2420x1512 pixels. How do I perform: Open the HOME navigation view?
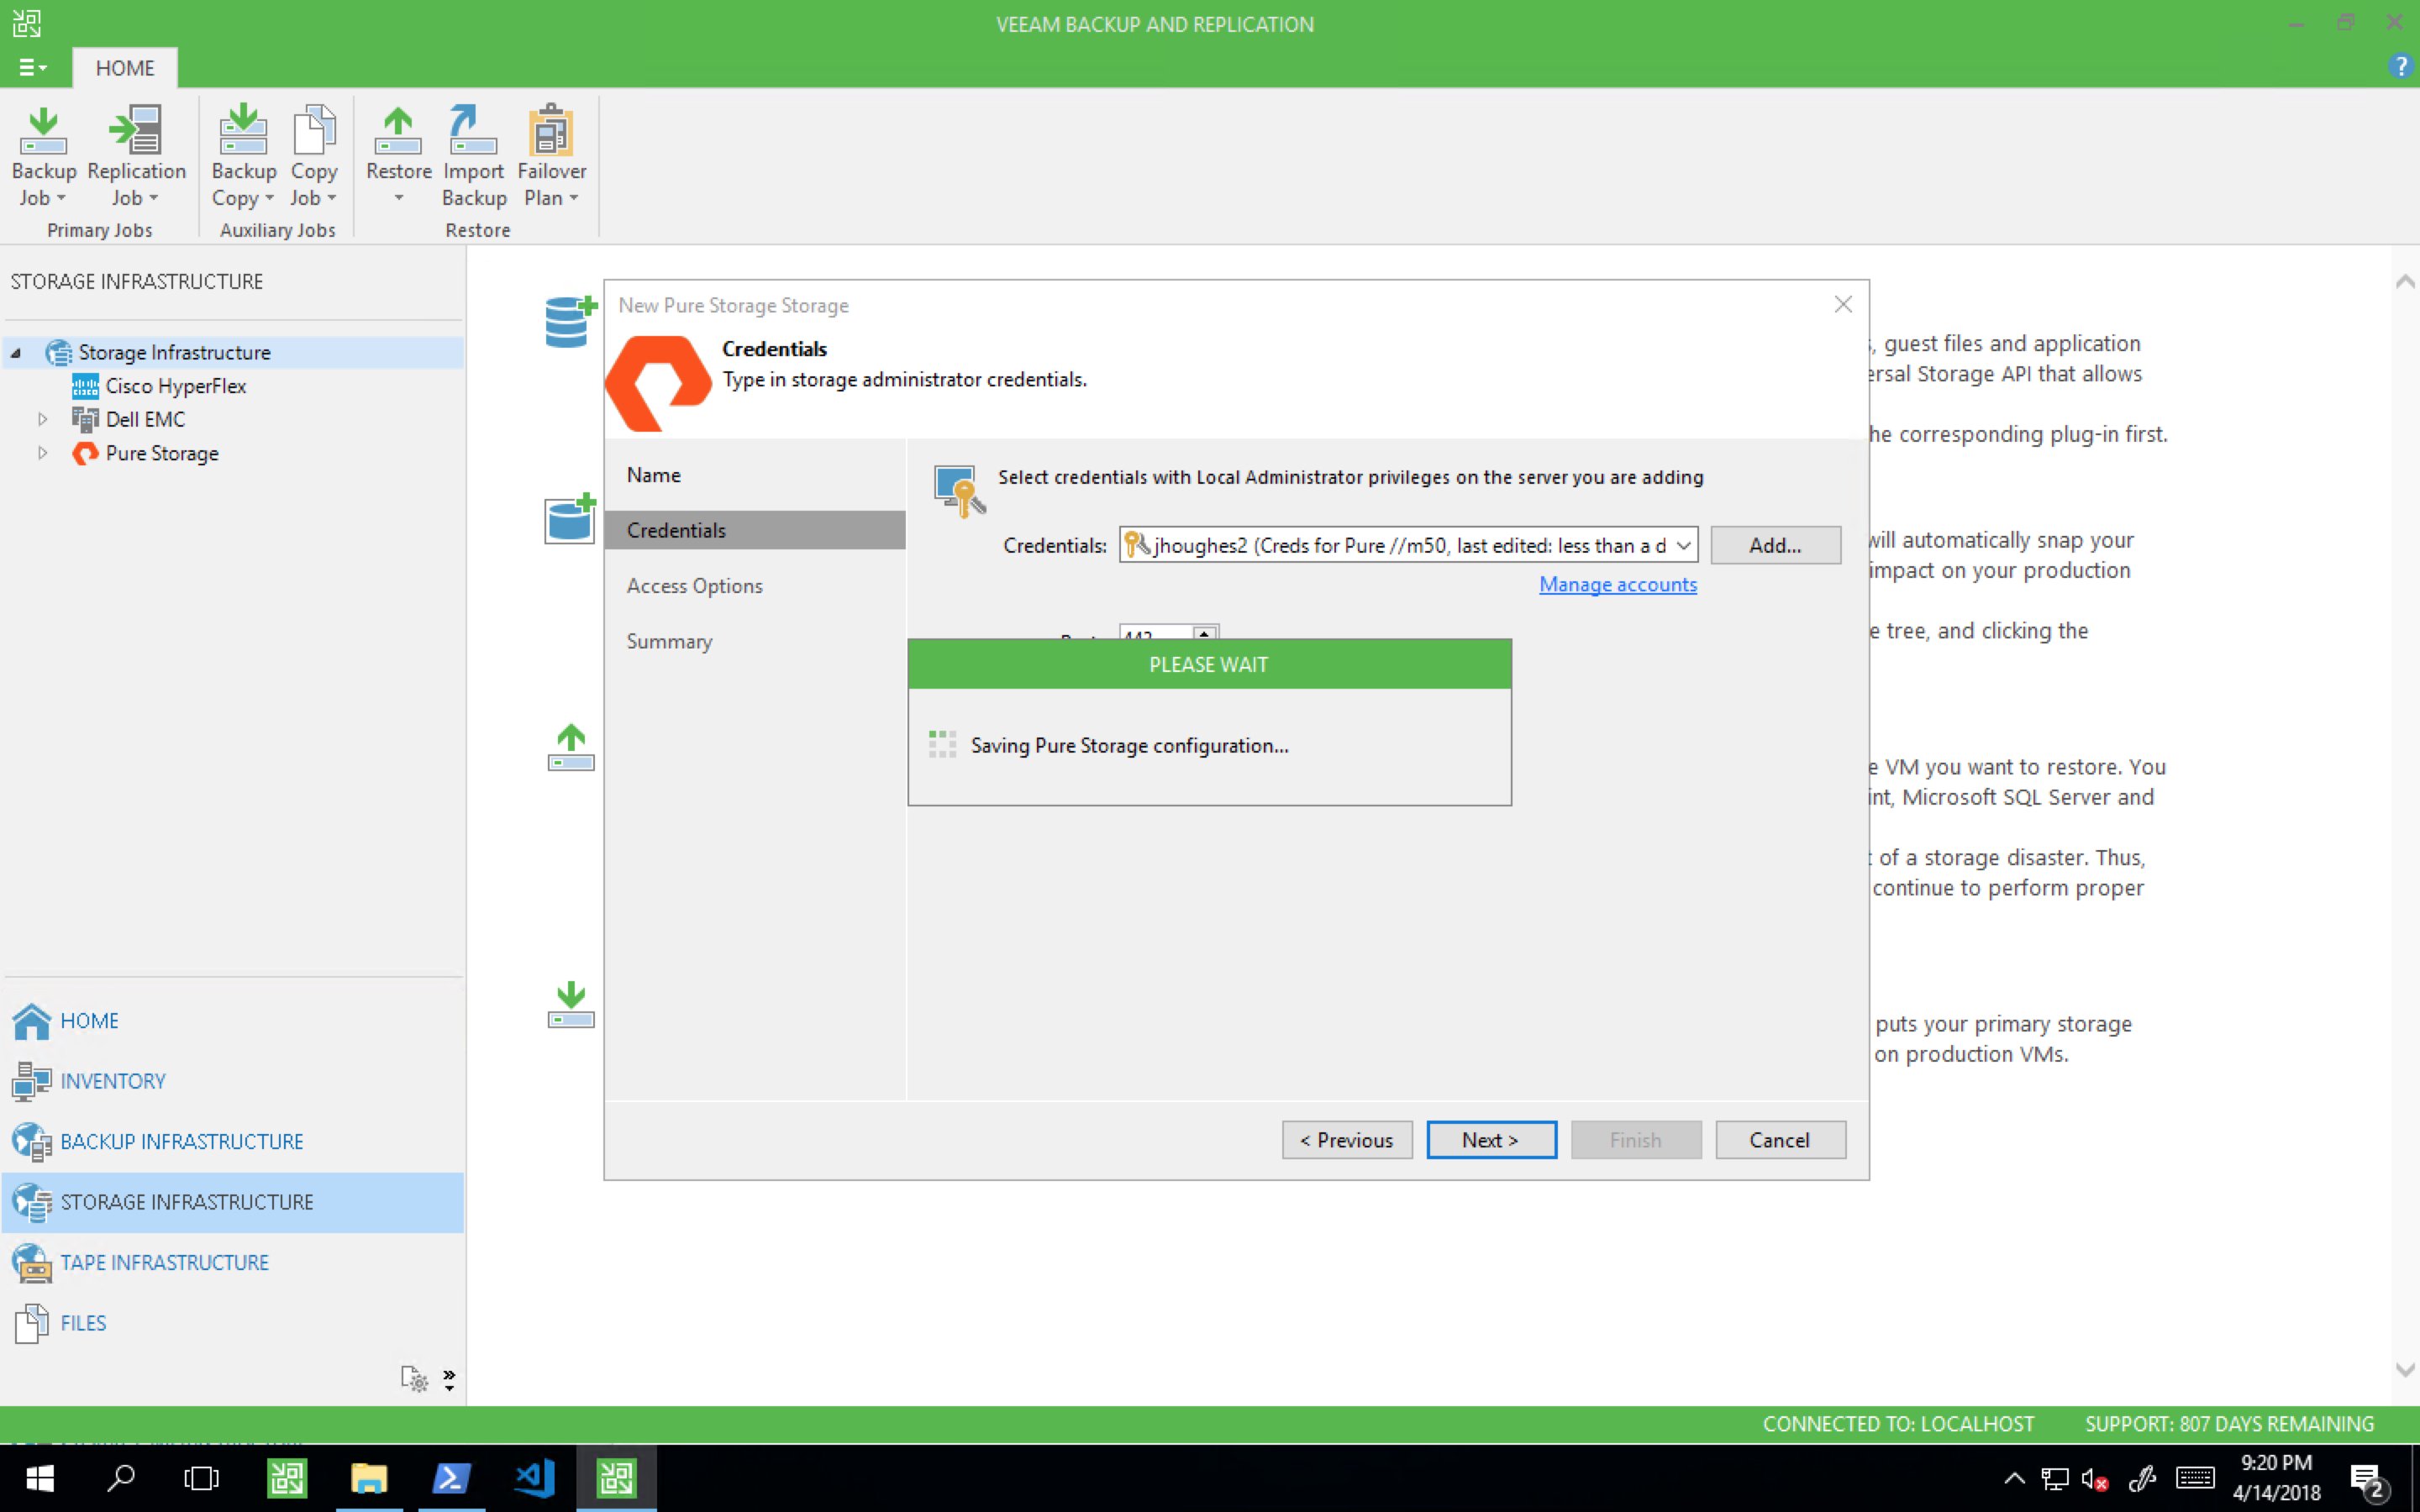(x=232, y=1021)
